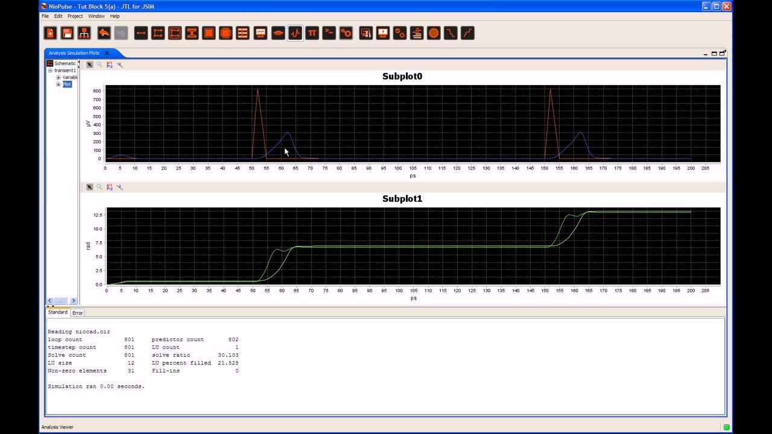Open Subplot0 wrench properties tool
The image size is (772, 434).
point(119,64)
